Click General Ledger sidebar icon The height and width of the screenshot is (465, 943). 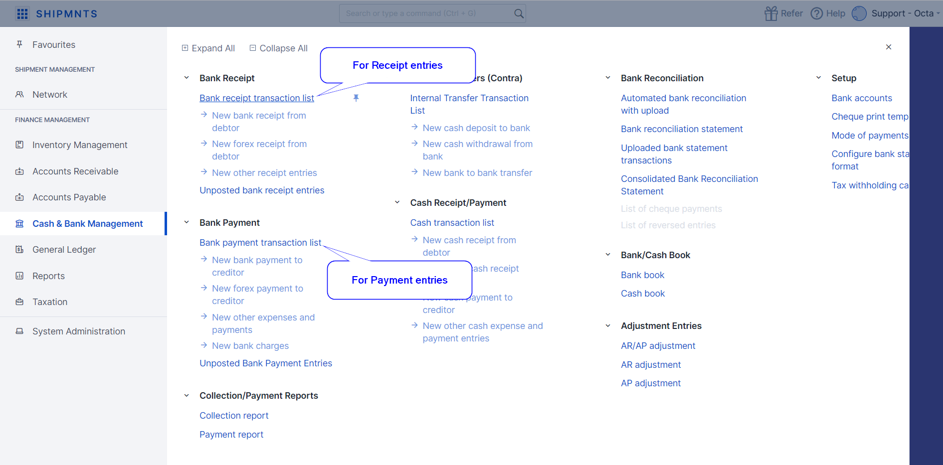(19, 249)
